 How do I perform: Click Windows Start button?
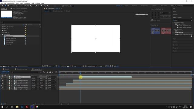point(2,107)
